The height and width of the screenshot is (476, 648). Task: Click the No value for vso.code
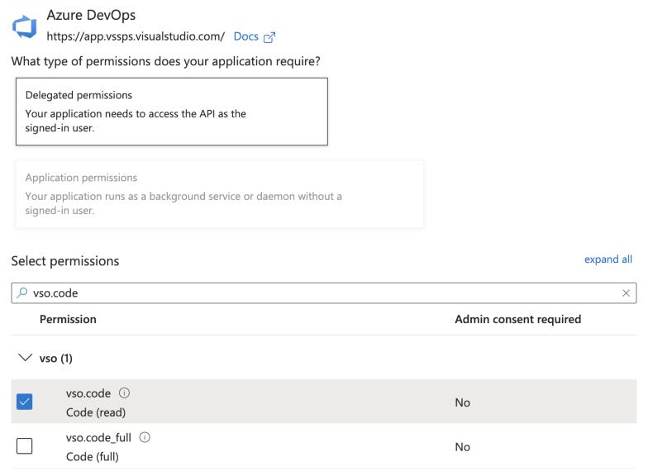(463, 402)
